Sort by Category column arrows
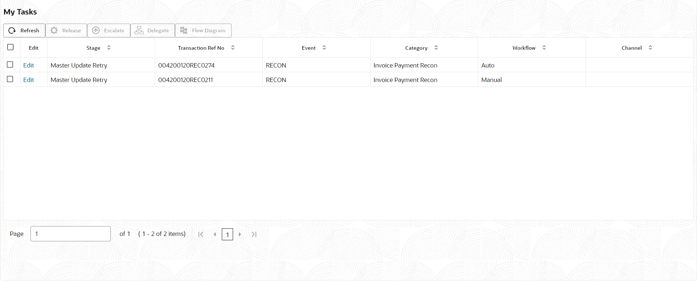Screen dimensions: 697x282 (436, 48)
